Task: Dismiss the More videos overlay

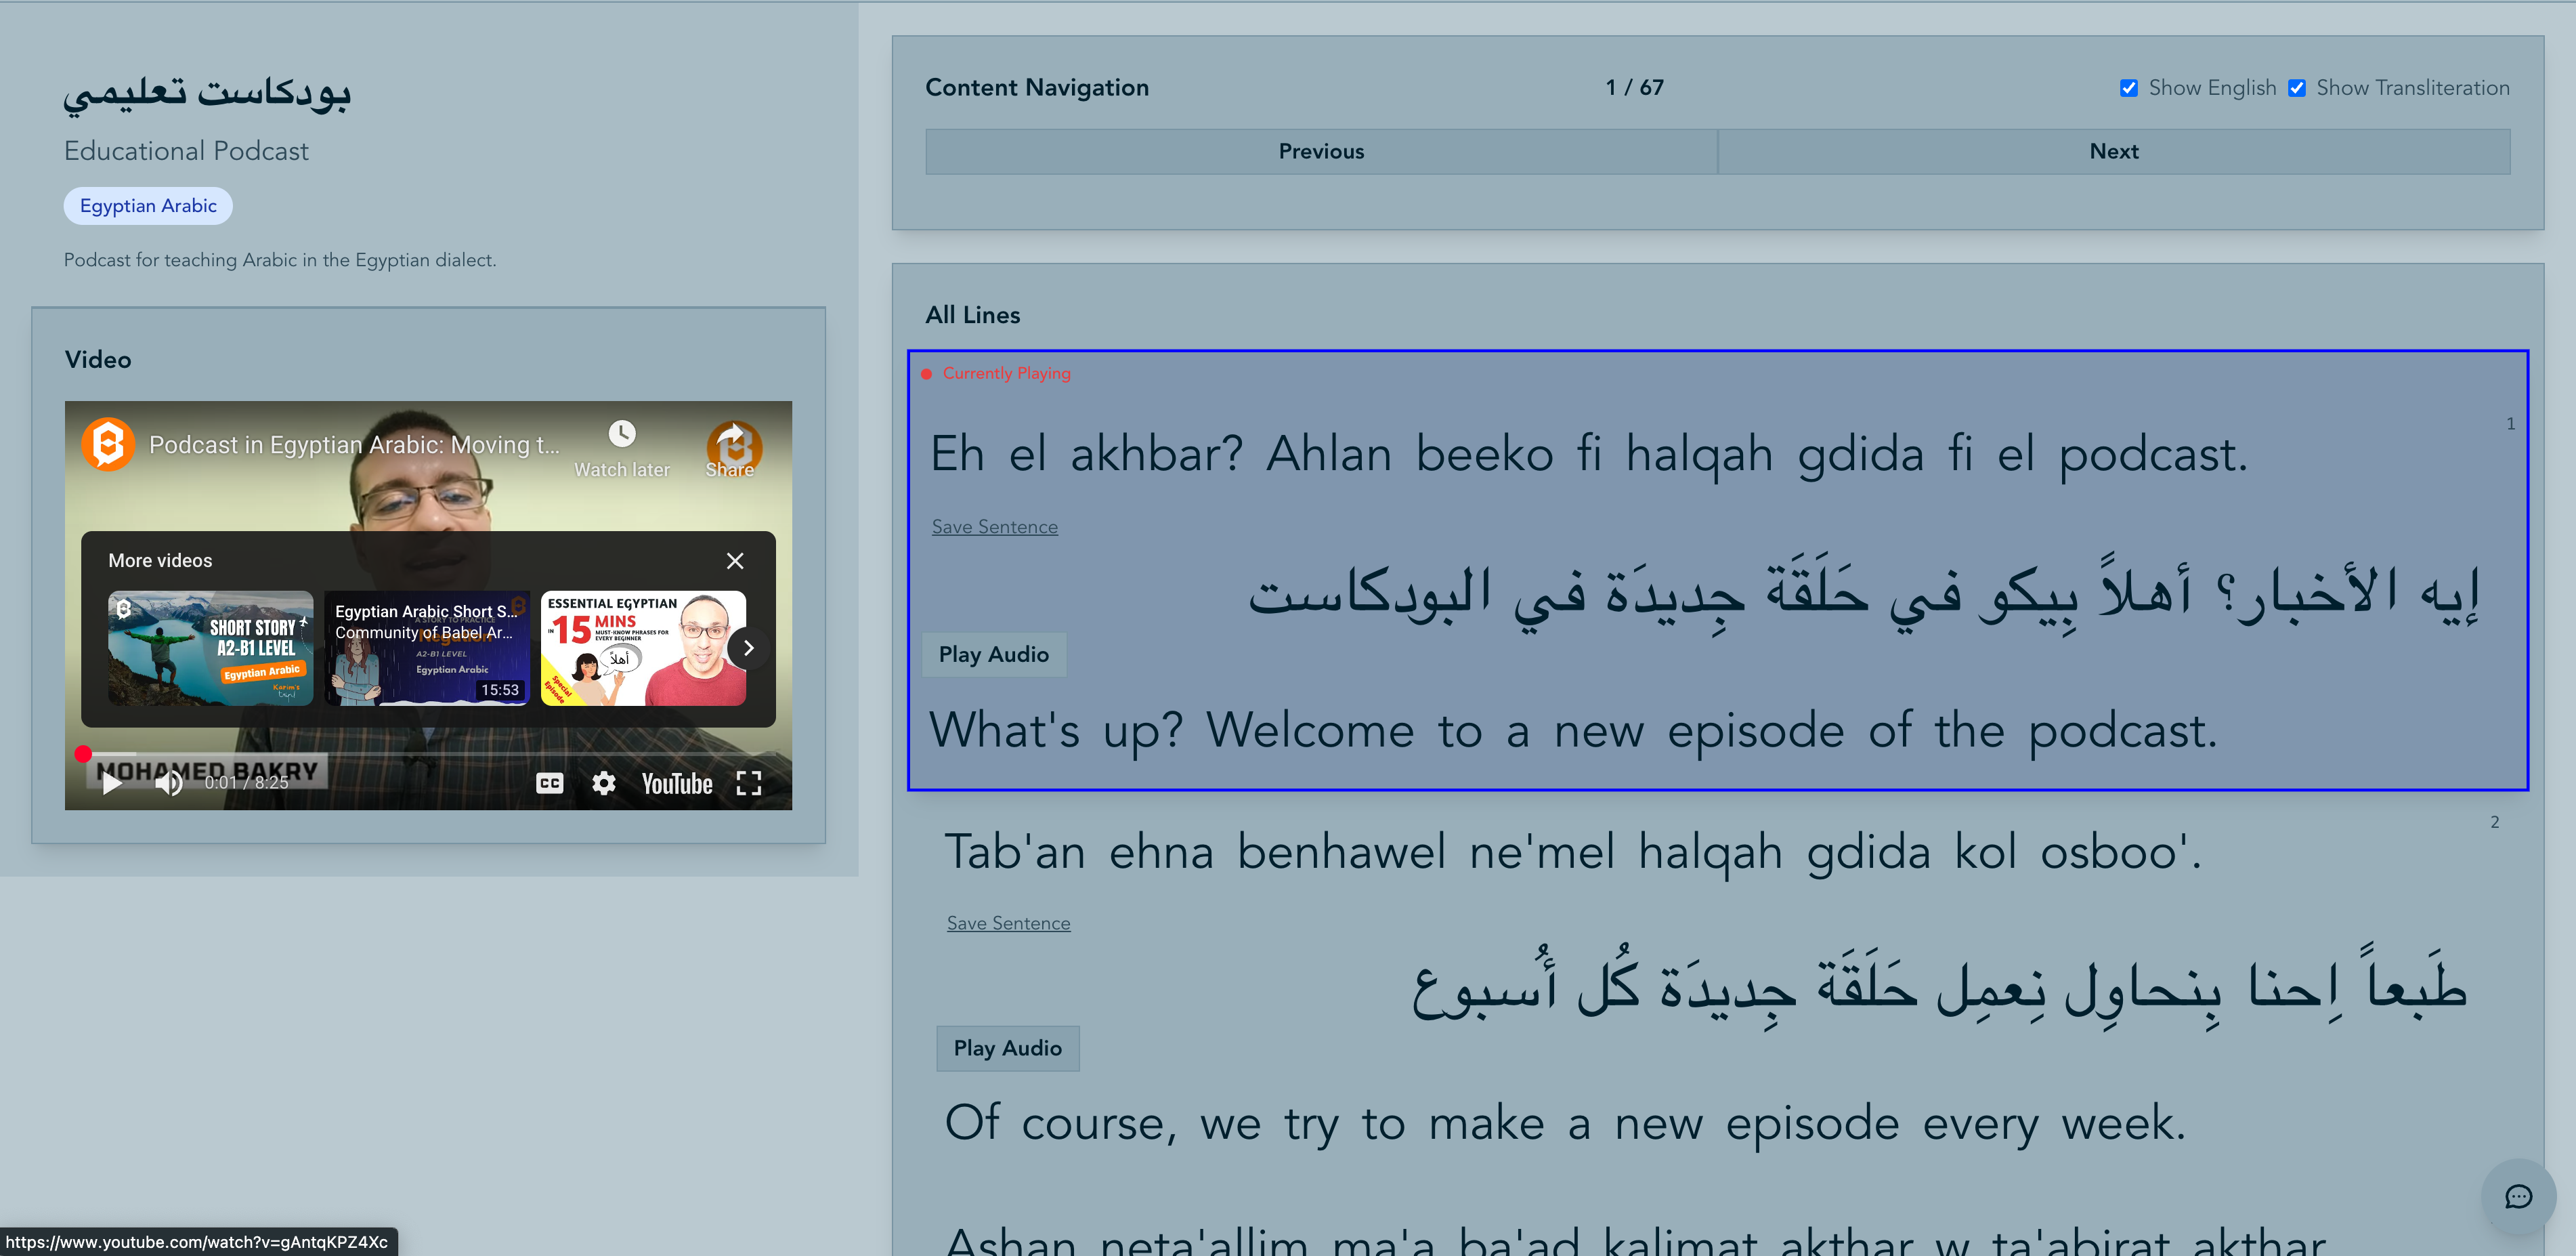Action: (735, 560)
